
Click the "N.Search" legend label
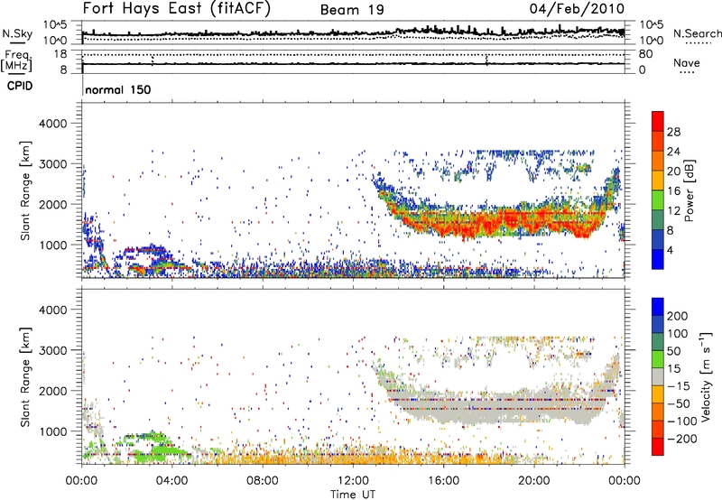coord(697,33)
